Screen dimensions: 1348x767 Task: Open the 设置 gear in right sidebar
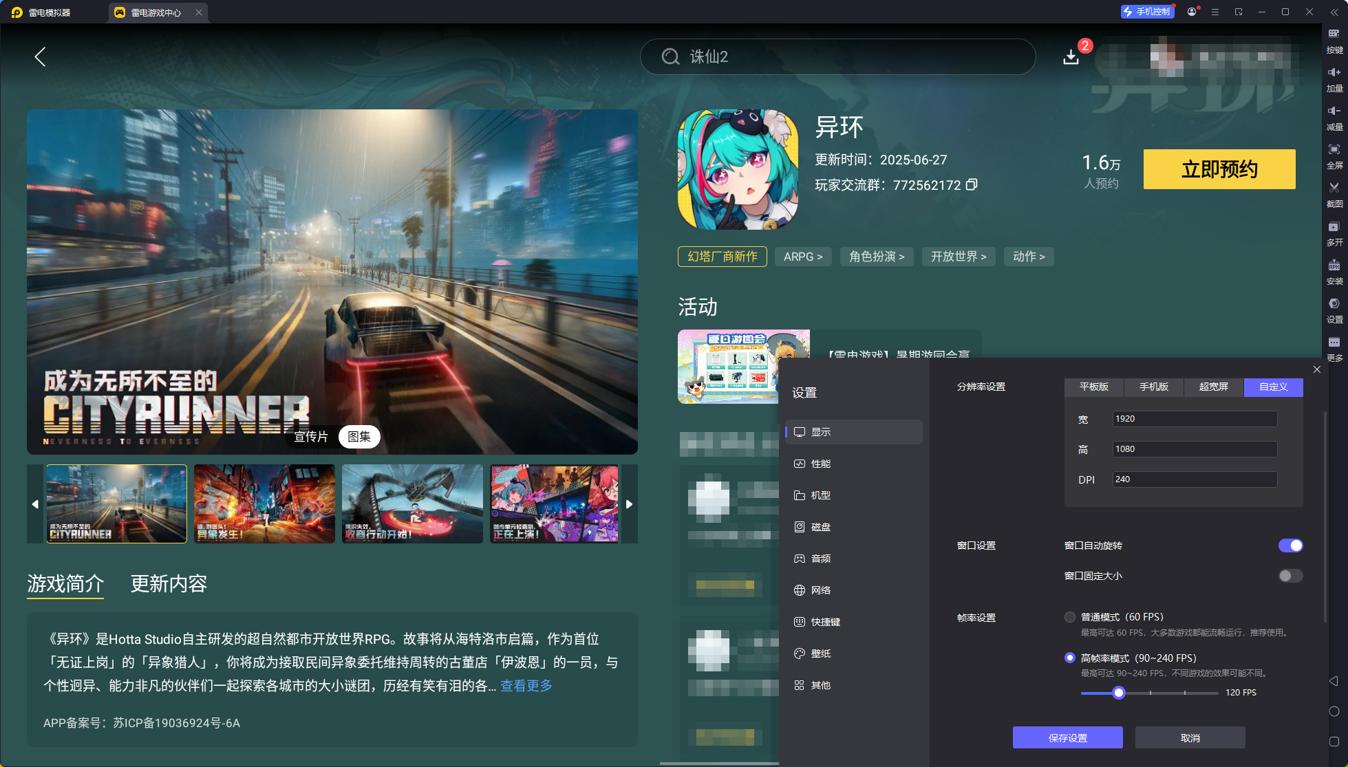coord(1334,311)
